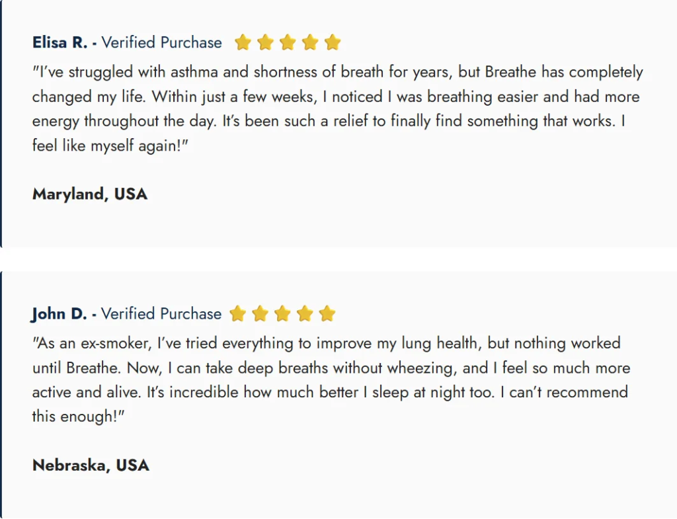Click Elisa's Verified Purchase label

[161, 42]
